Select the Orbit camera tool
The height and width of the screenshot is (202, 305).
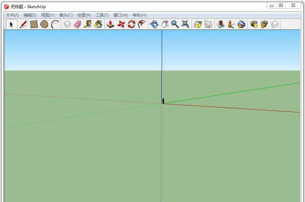point(154,25)
